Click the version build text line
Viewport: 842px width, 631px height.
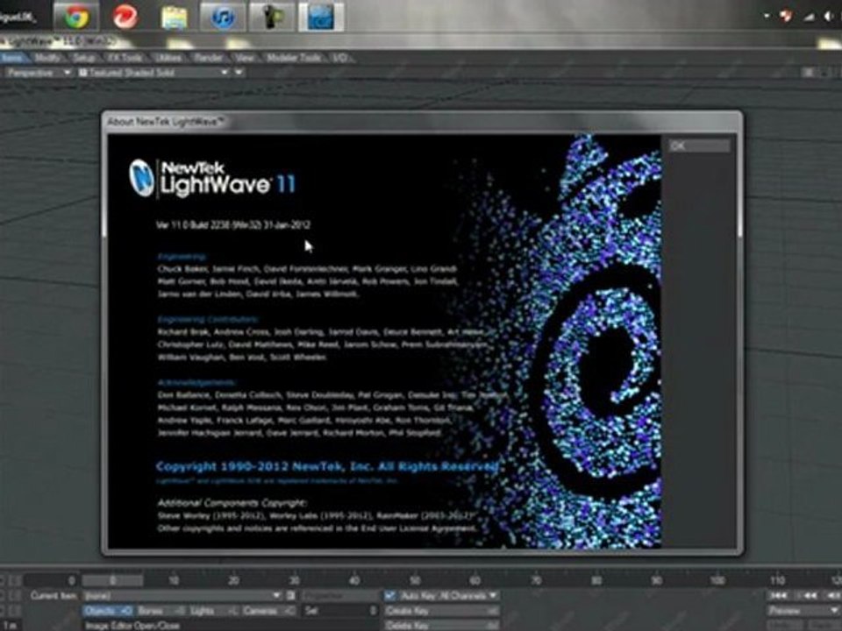pyautogui.click(x=233, y=225)
